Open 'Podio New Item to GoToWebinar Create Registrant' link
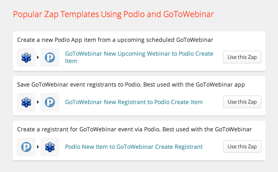 pos(134,147)
